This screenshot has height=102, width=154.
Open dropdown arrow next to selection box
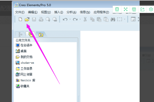(x=124, y=19)
